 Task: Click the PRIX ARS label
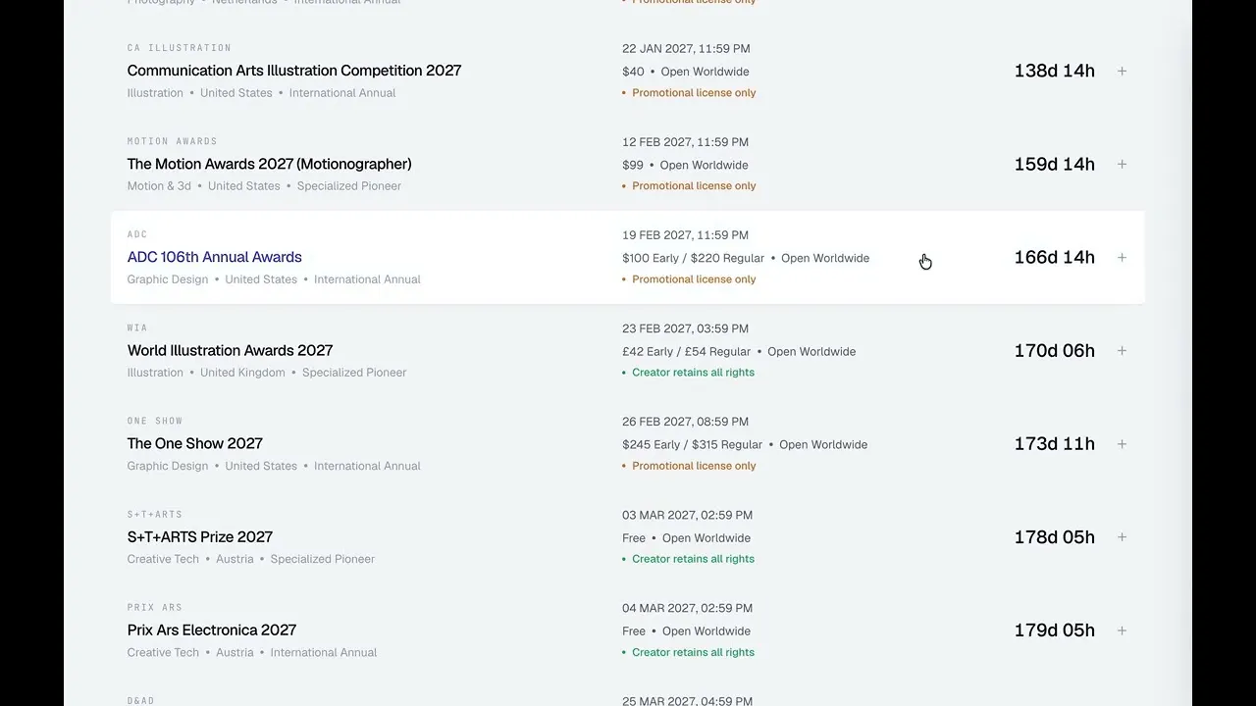(155, 607)
